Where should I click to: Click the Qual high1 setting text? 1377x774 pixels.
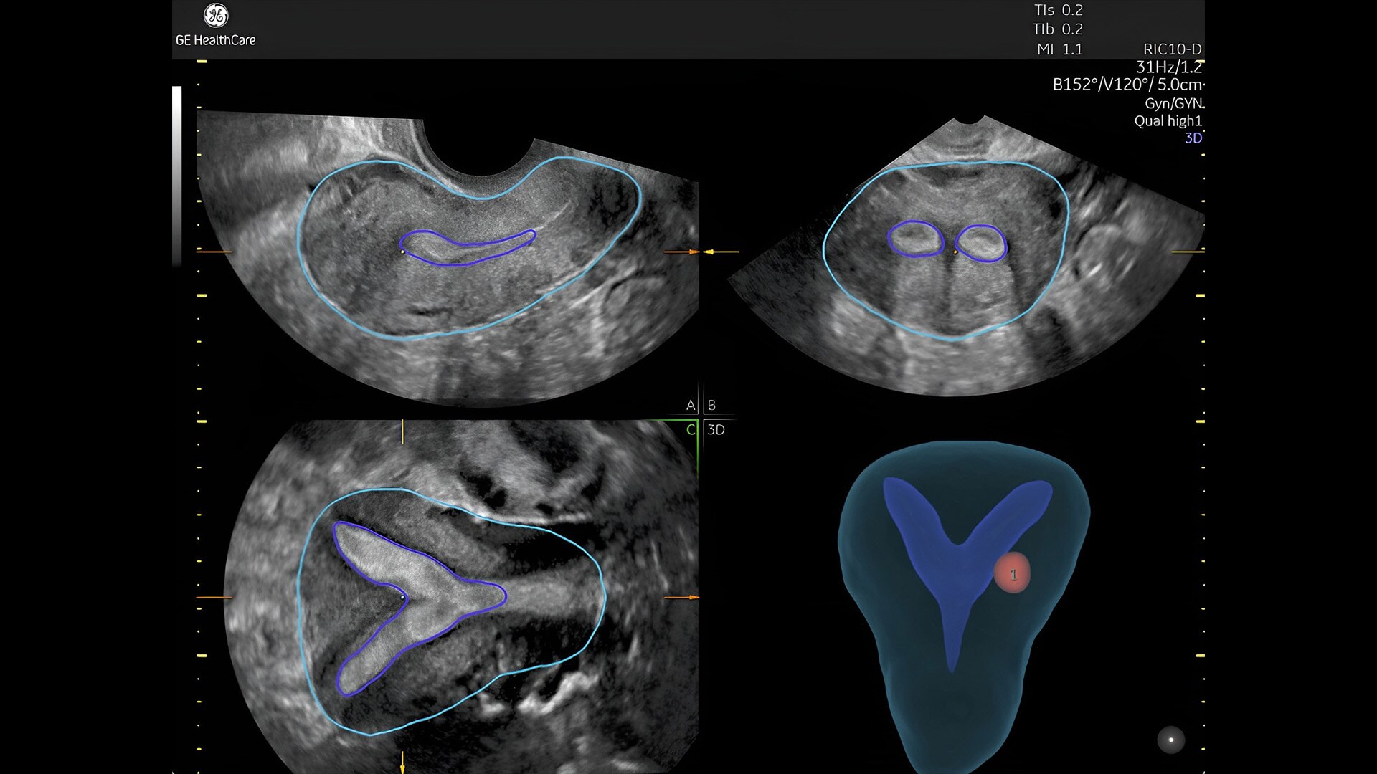(1167, 120)
